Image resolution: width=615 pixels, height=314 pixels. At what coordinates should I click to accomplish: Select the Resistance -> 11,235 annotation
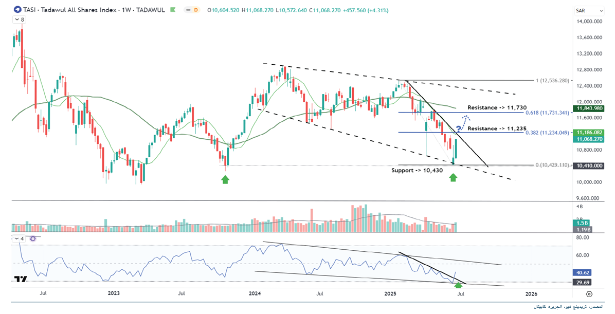(x=497, y=128)
